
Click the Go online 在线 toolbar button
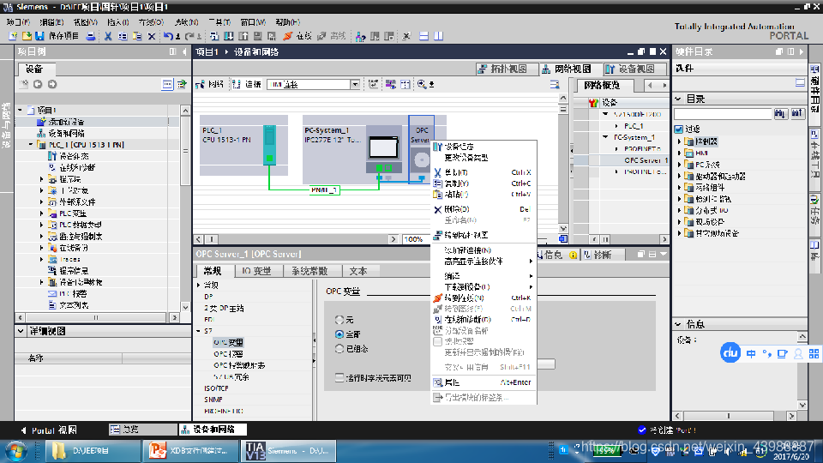(297, 36)
